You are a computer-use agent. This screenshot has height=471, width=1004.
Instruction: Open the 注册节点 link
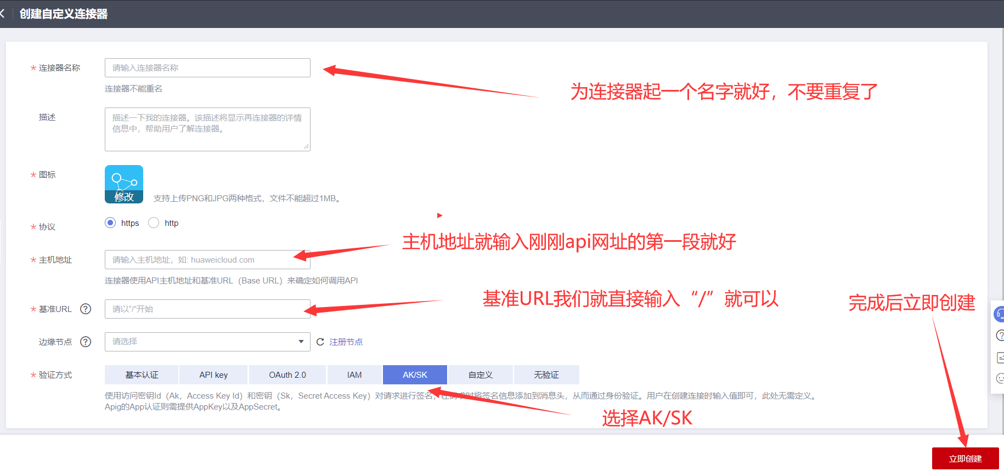tap(346, 342)
